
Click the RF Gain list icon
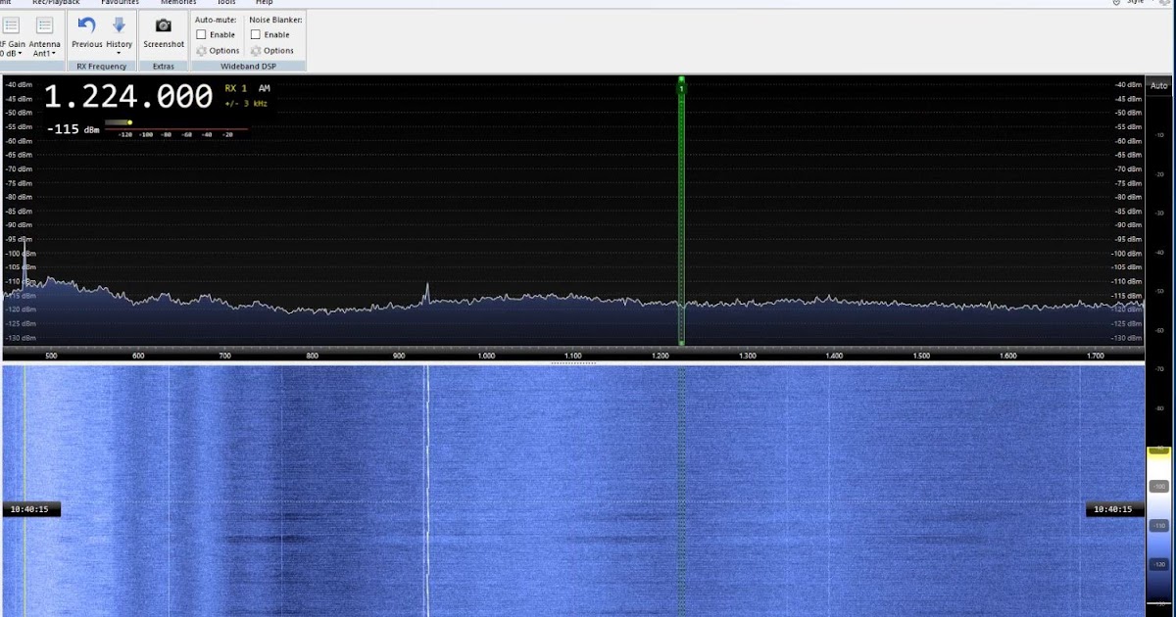[11, 24]
